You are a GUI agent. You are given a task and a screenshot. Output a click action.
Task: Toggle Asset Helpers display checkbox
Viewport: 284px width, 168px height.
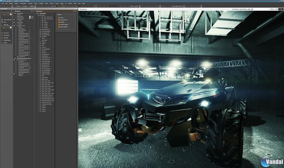59,27
